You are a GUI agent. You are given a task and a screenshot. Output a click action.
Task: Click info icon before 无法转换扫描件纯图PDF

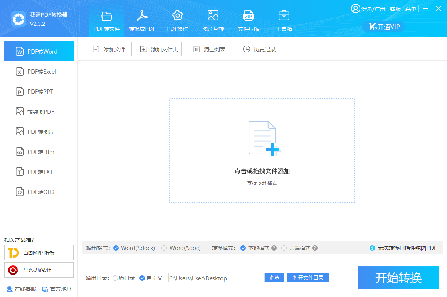coord(372,248)
